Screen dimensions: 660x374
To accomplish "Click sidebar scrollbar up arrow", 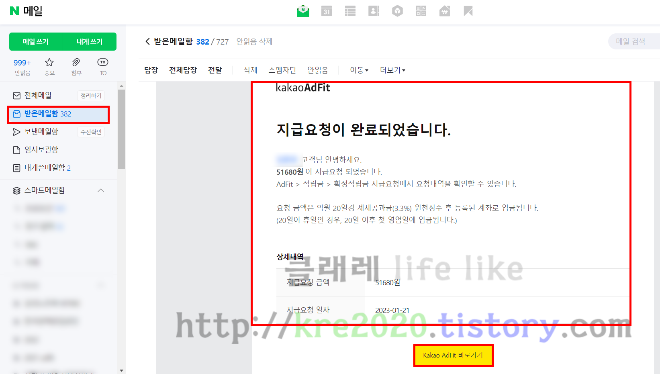I will point(121,86).
